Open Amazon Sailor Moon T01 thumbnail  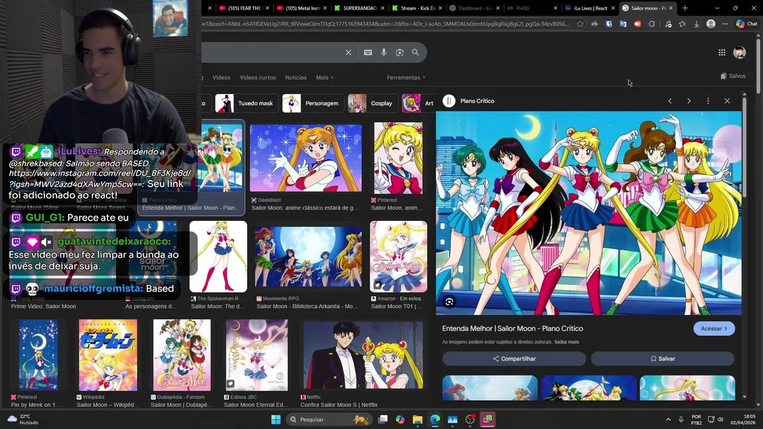(x=398, y=257)
